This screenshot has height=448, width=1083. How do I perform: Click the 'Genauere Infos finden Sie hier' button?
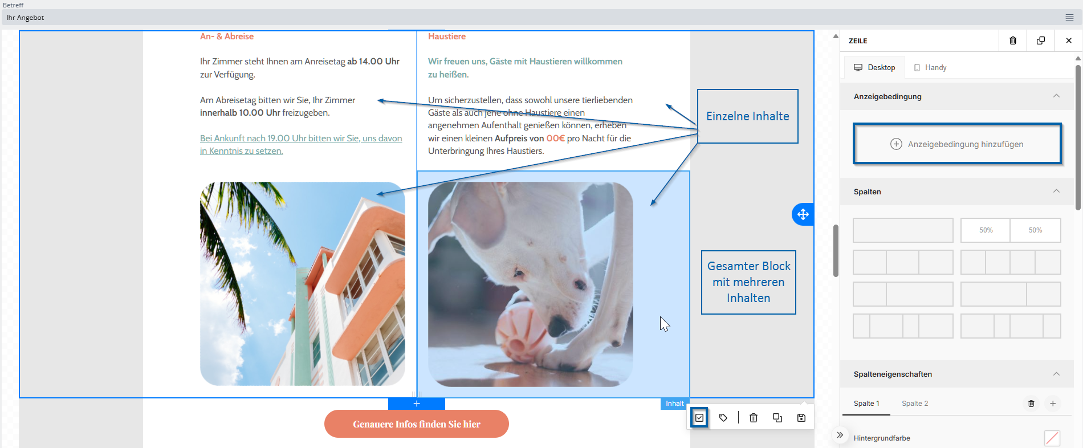click(x=417, y=424)
